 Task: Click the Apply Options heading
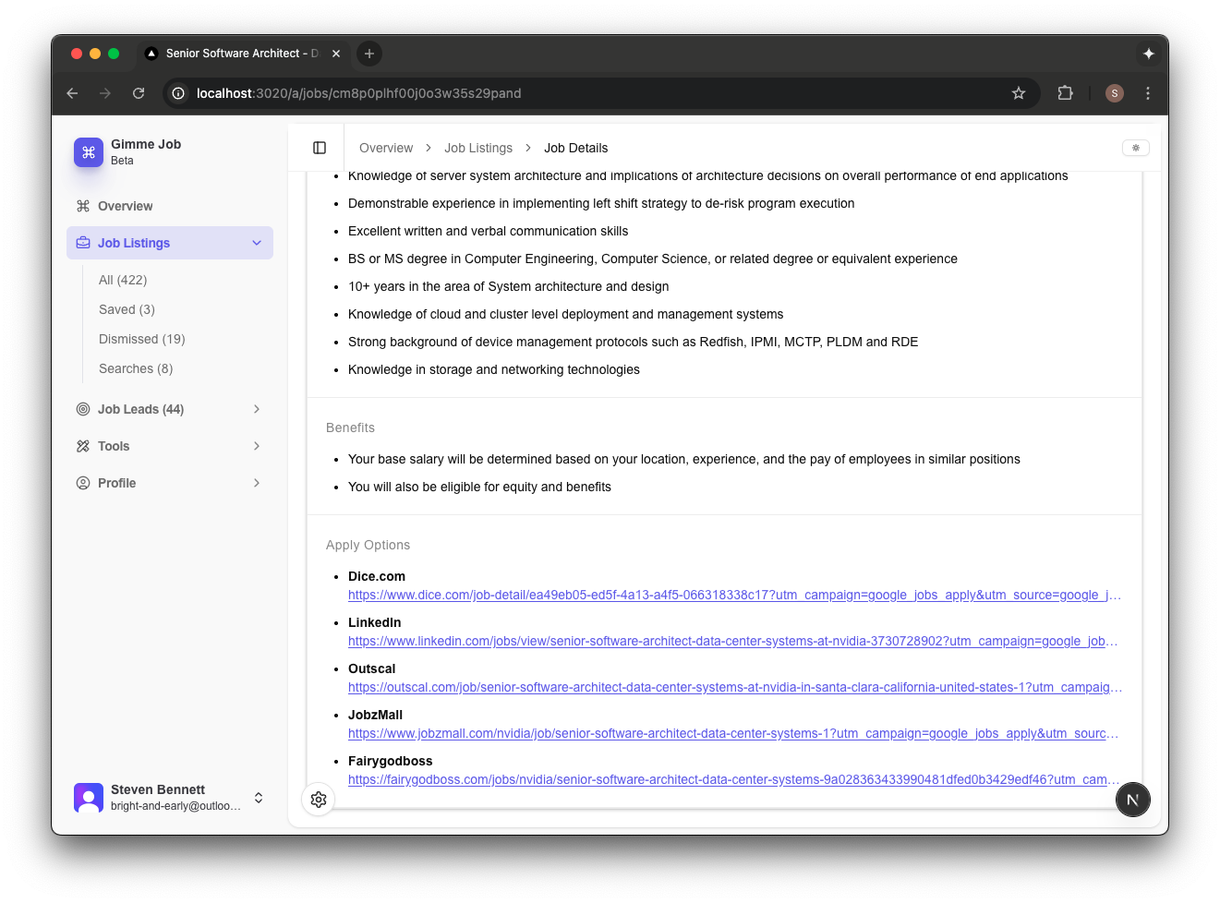coord(368,545)
